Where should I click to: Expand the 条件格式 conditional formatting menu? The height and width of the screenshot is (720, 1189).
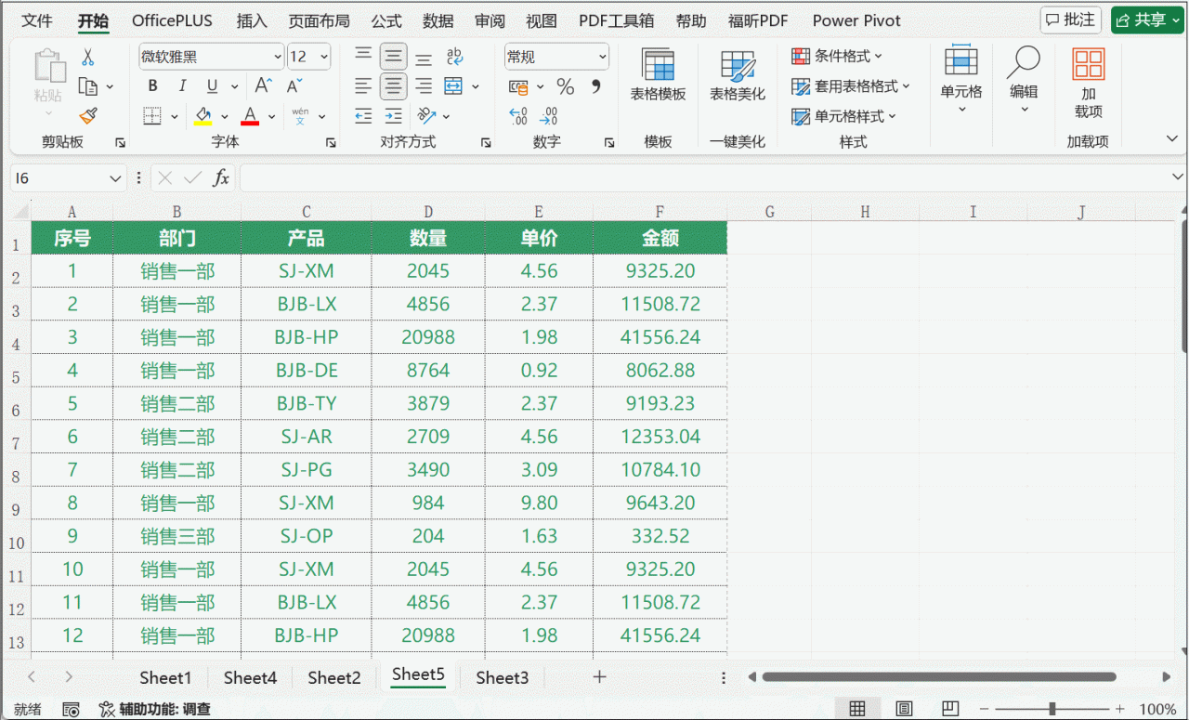pyautogui.click(x=837, y=57)
